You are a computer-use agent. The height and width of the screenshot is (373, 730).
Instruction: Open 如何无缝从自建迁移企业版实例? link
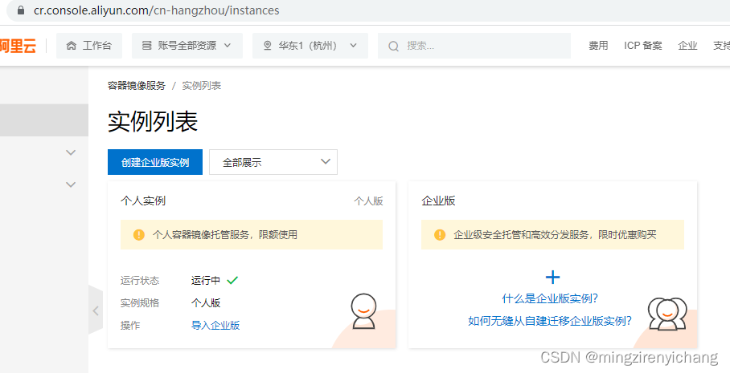[550, 321]
